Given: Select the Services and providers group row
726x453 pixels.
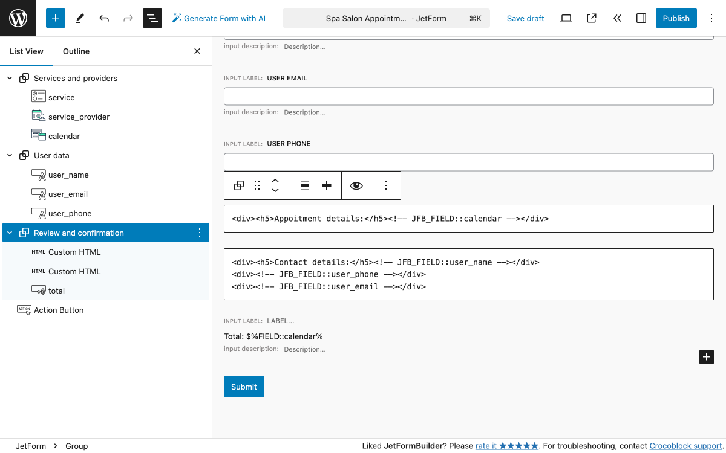Looking at the screenshot, I should click(x=106, y=78).
